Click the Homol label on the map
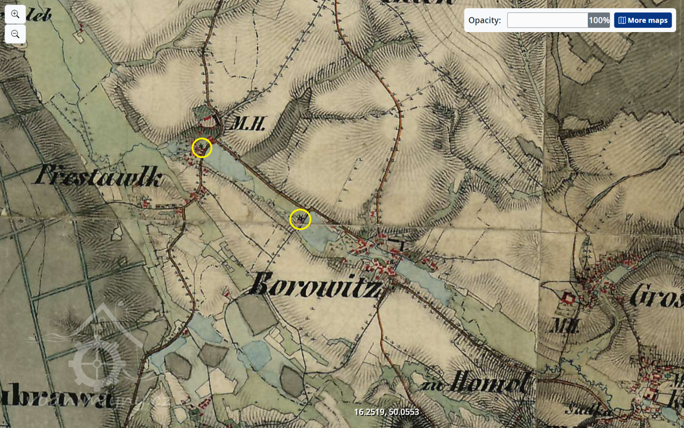 pyautogui.click(x=490, y=382)
